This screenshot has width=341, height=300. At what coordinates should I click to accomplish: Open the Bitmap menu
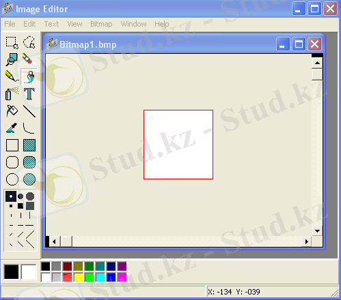(x=101, y=24)
